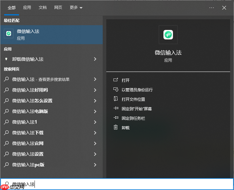Expand arrow for 微信输入法官网
The image size is (234, 190).
coord(95,143)
